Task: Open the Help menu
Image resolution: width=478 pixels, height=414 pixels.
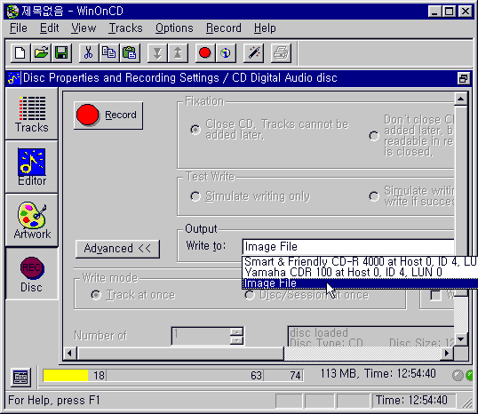Action: pyautogui.click(x=265, y=28)
